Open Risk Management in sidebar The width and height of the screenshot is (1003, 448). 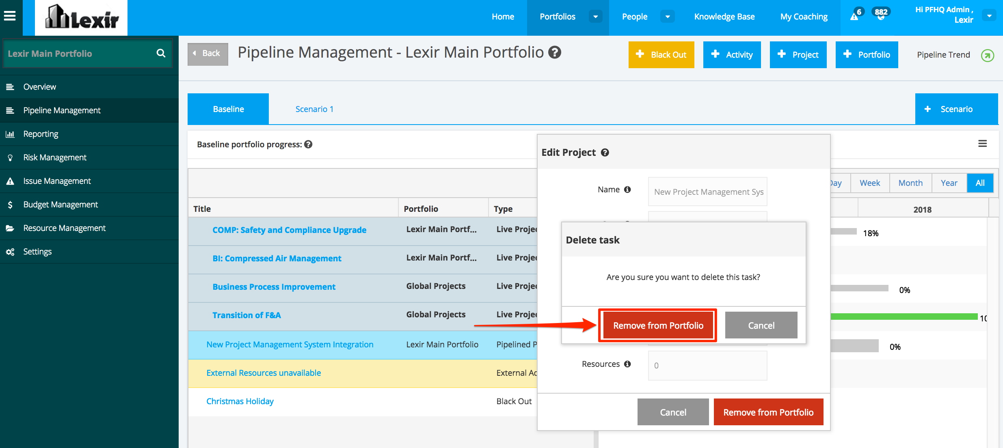(54, 157)
